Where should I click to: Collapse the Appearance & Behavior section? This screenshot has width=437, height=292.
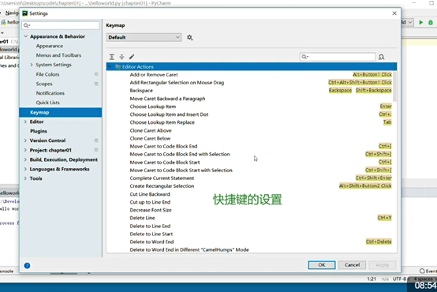pos(26,36)
